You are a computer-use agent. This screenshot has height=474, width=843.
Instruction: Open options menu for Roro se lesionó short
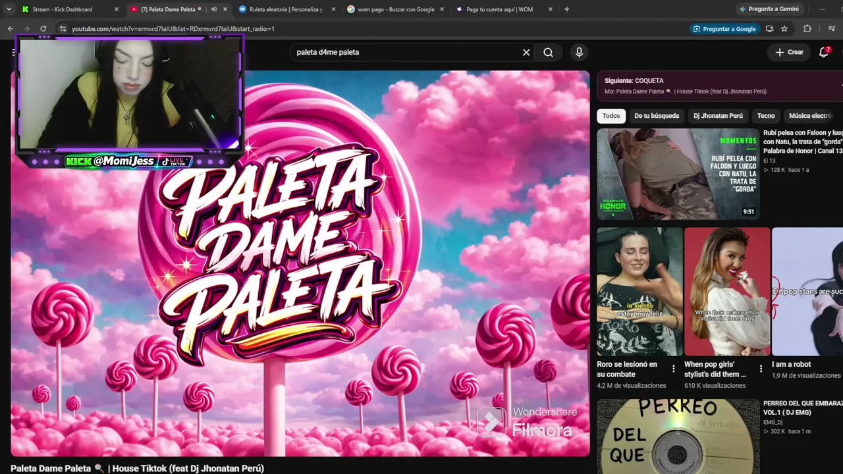click(673, 369)
